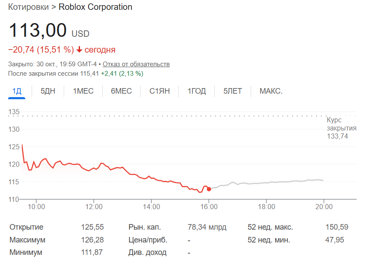Click the Roblox Corporation breadcrumb title
This screenshot has height=266, width=376.
[95, 7]
